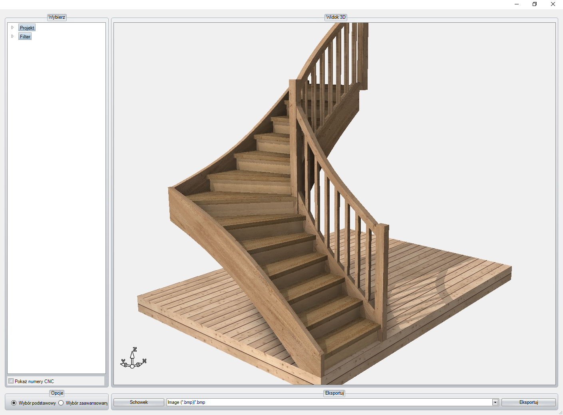
Task: Click the resize grip in the window corner
Action: click(x=560, y=413)
